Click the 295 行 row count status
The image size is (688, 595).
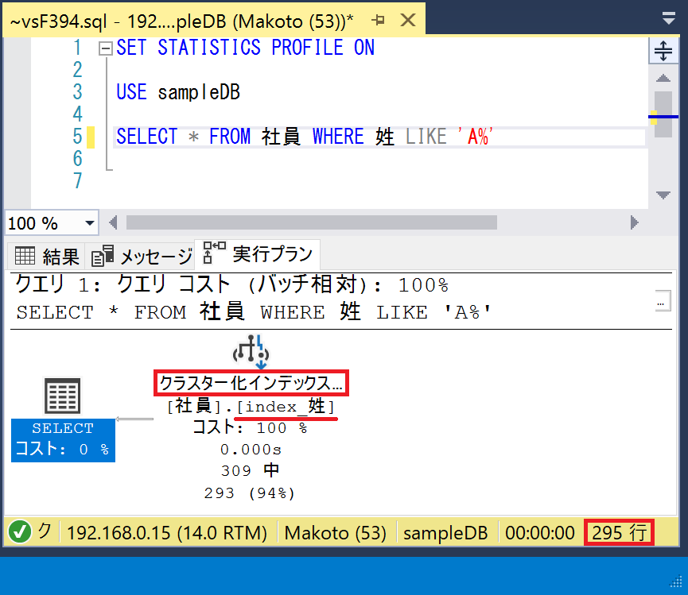619,533
